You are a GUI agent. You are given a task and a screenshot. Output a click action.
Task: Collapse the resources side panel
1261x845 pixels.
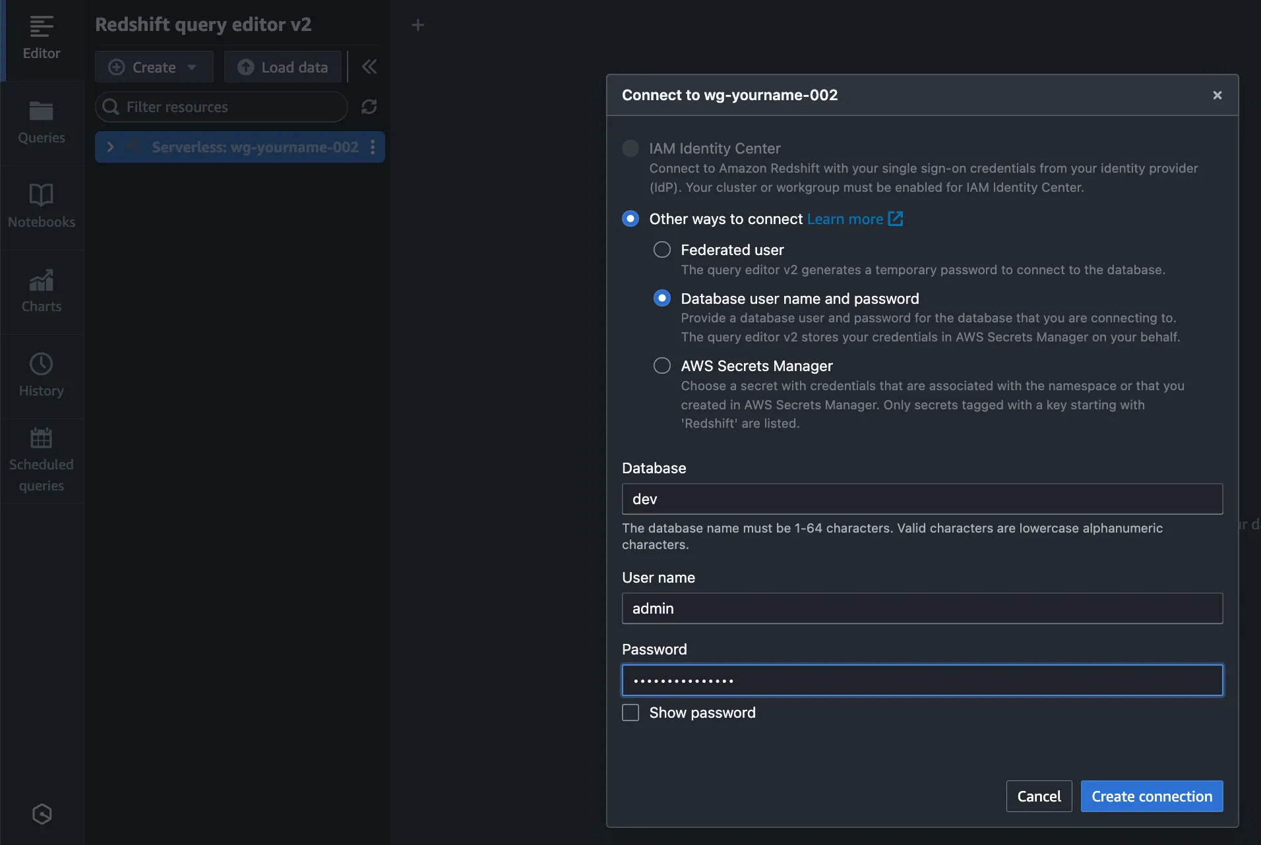pos(369,67)
